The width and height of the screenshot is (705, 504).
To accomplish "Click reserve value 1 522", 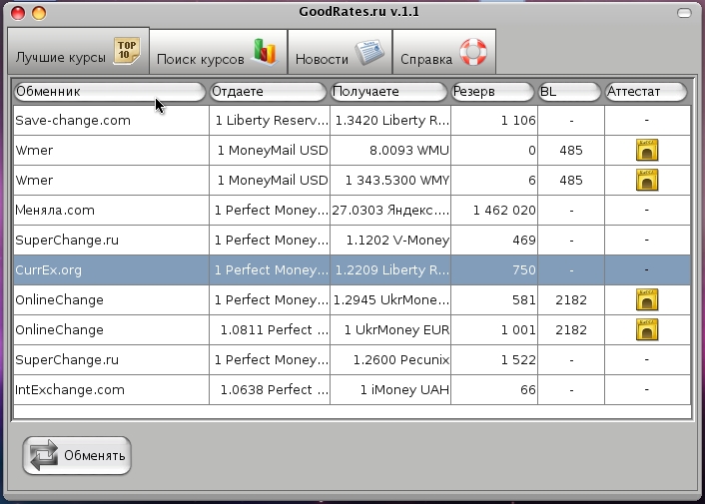I will click(x=518, y=360).
